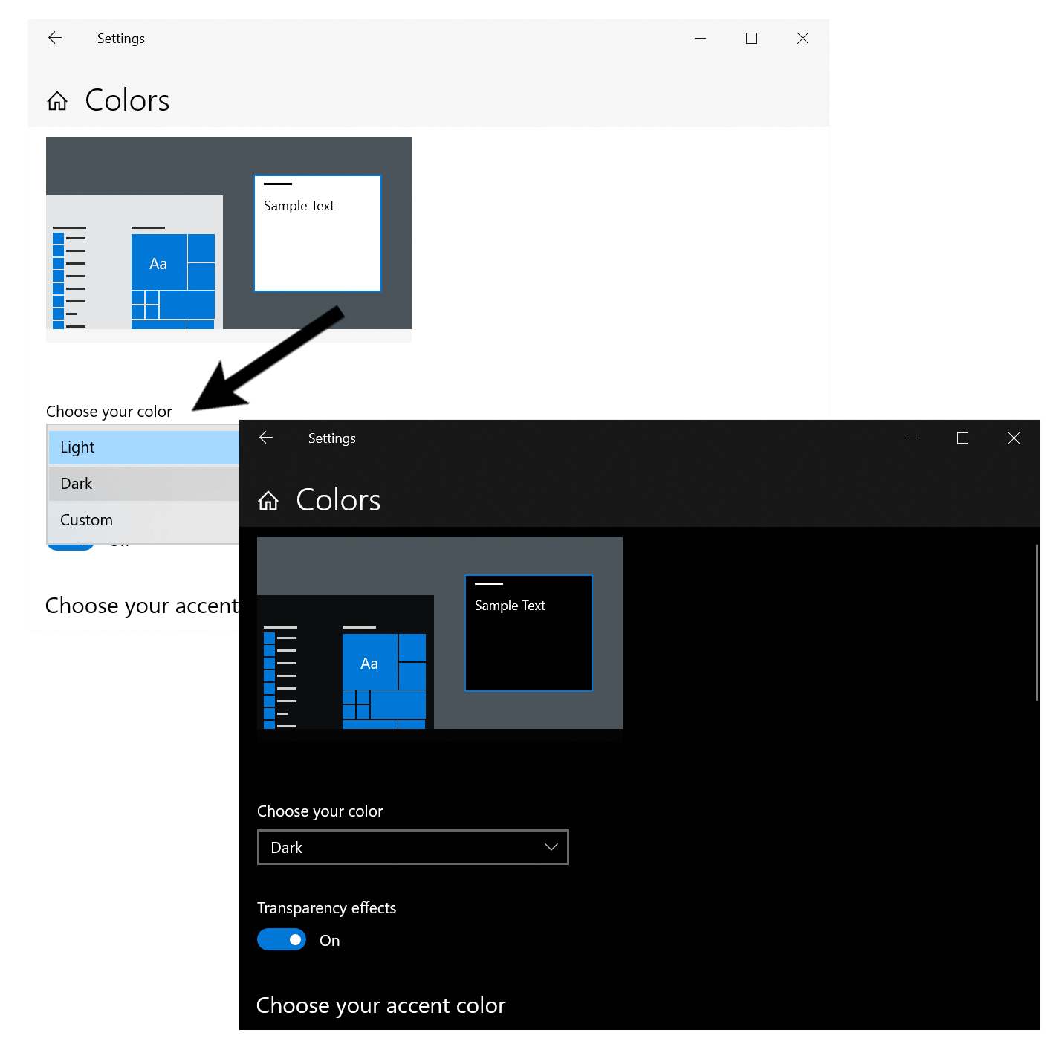
Task: Click partially hidden toggle below Custom option
Action: pyautogui.click(x=71, y=546)
